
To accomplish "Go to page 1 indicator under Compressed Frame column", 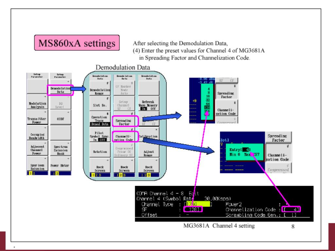I will 117,175.
